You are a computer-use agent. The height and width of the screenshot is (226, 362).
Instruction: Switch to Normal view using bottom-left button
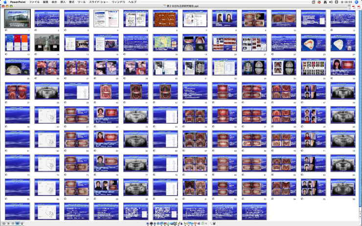(4, 223)
